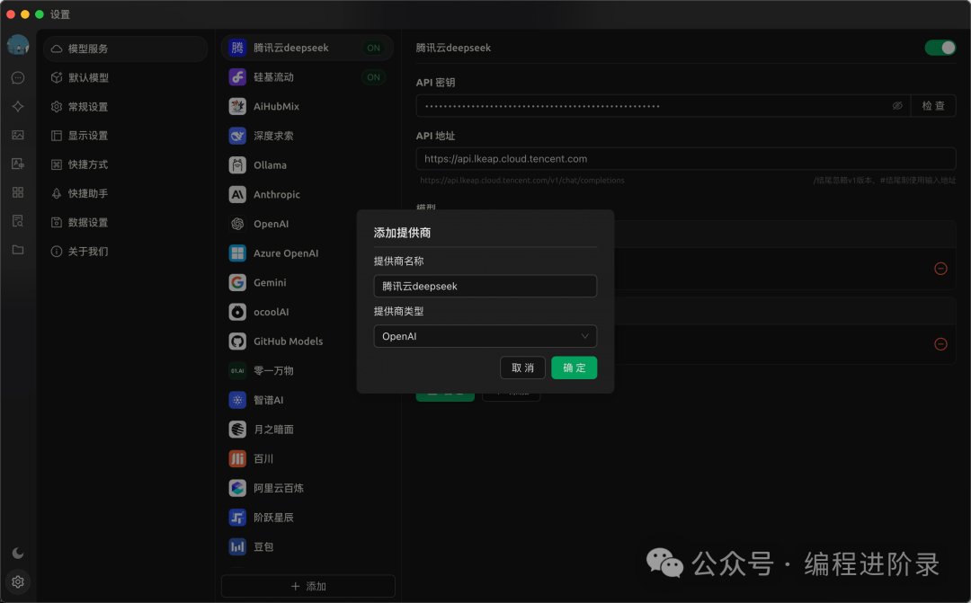Viewport: 971px width, 603px height.
Task: Open 快捷方式 settings section
Action: click(x=126, y=164)
